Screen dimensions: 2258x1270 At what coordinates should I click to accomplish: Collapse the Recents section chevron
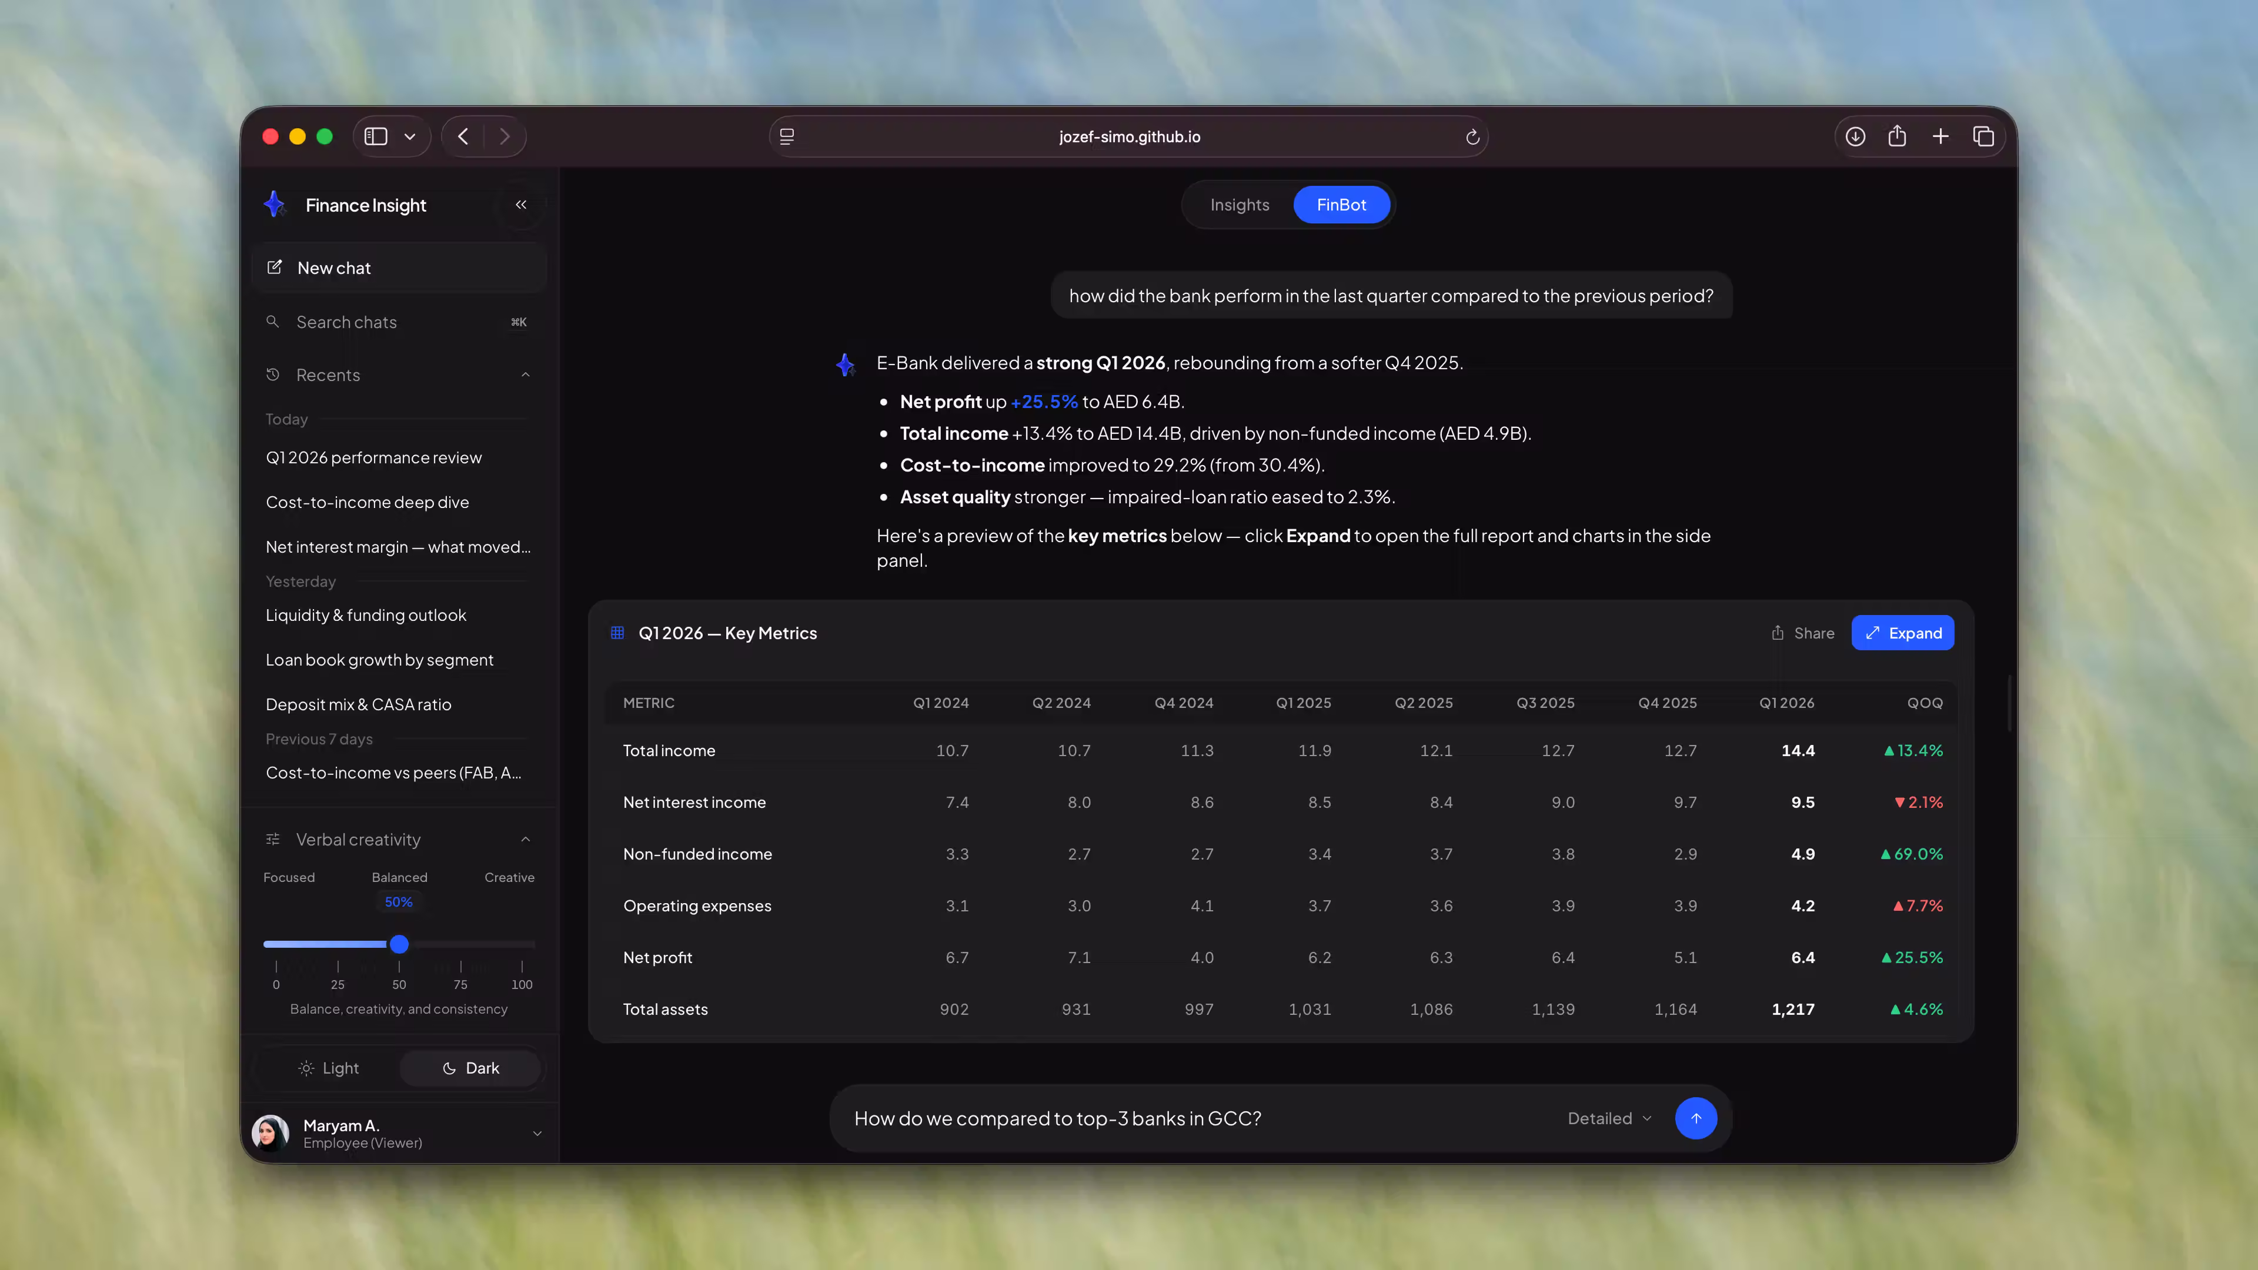click(x=525, y=375)
